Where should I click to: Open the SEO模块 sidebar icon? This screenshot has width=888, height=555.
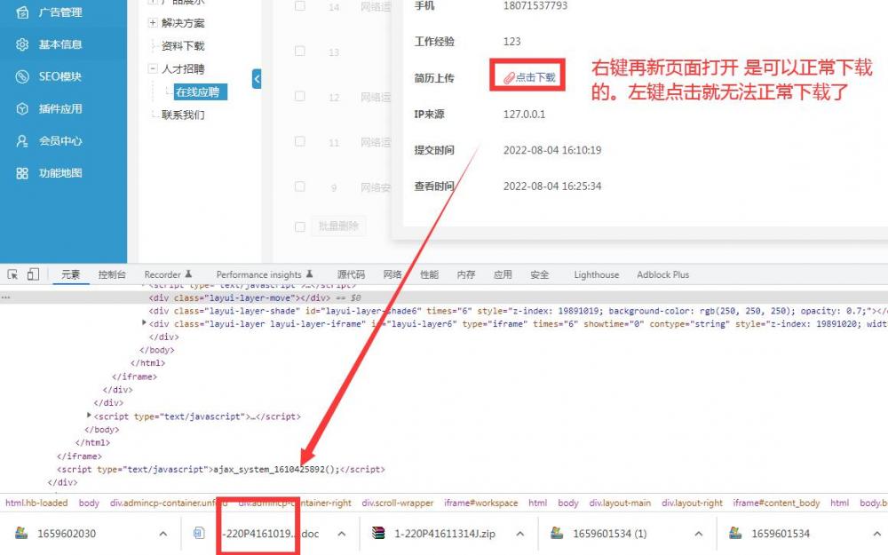click(22, 76)
